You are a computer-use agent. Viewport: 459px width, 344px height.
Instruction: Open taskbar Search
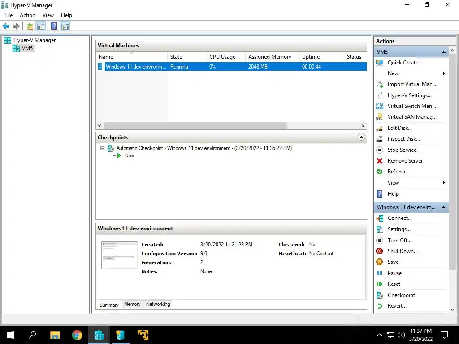click(32, 335)
